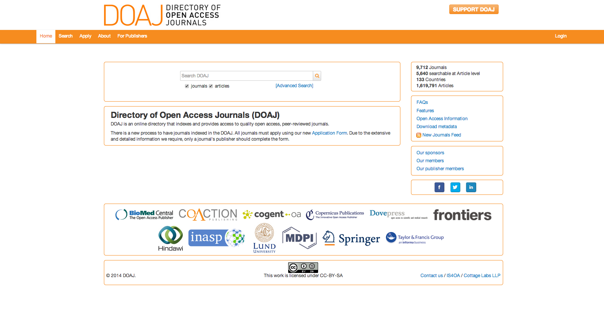Click the '133 Countries' statistic text
The image size is (604, 312).
click(x=431, y=80)
